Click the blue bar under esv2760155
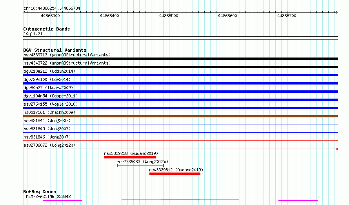Image resolution: width=349 pixels, height=205 pixels. coord(180,108)
